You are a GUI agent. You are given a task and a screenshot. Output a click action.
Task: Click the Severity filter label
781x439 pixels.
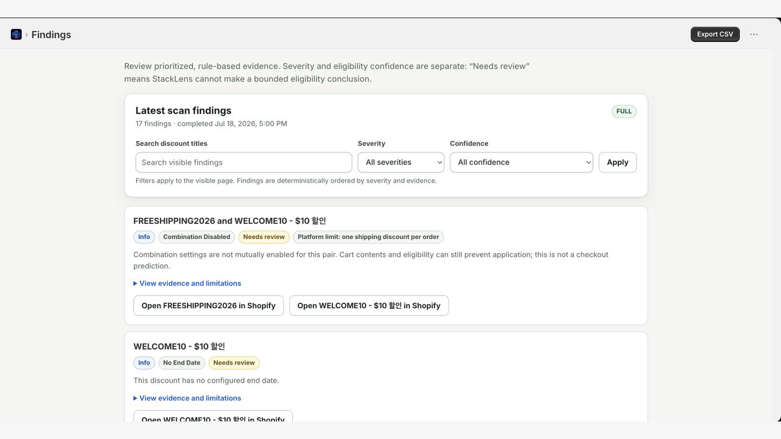(371, 143)
